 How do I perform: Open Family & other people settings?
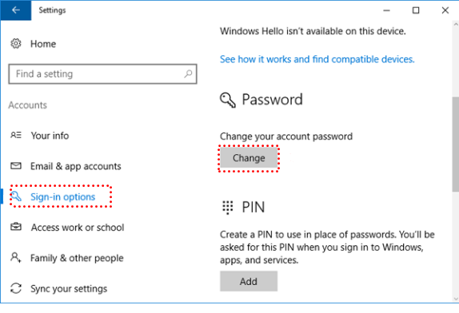pos(77,258)
